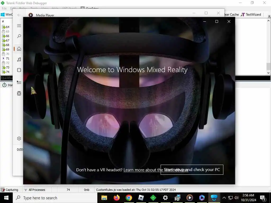Open File Explorer from the taskbar
The width and height of the screenshot is (271, 203).
point(104,198)
